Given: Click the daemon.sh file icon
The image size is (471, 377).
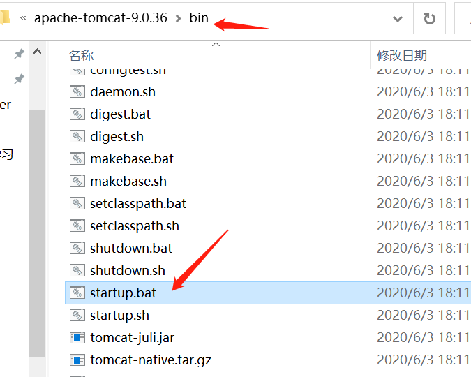Looking at the screenshot, I should point(77,91).
